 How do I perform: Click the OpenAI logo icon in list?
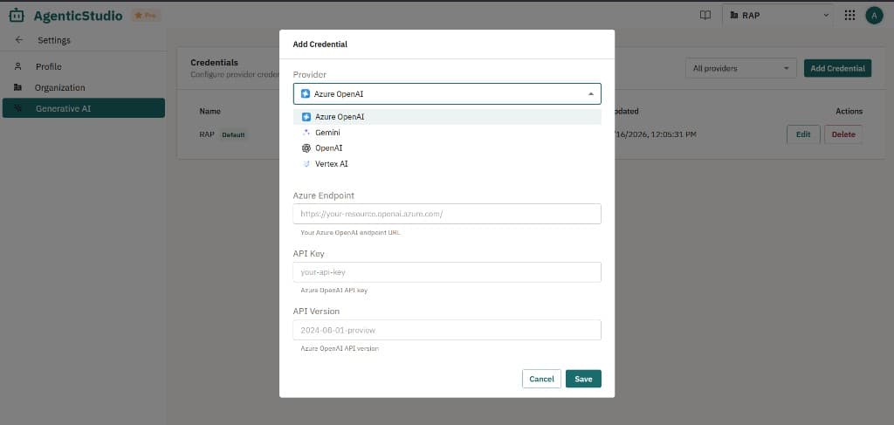[x=306, y=148]
